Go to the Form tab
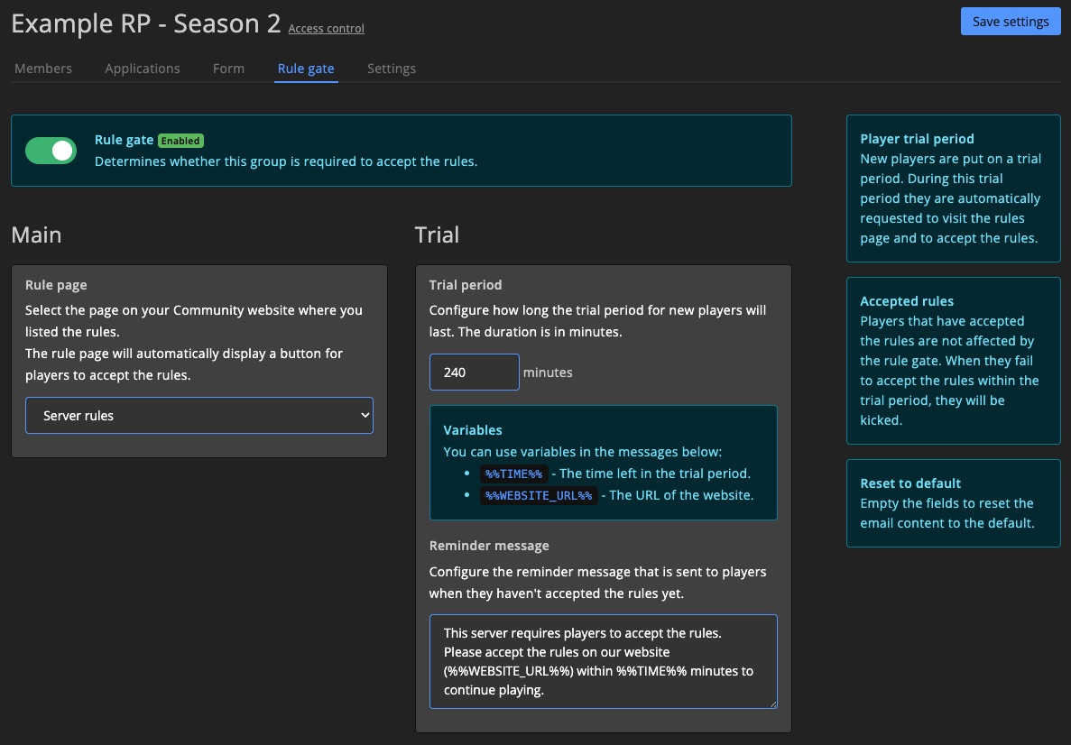Viewport: 1071px width, 745px height. coord(228,69)
